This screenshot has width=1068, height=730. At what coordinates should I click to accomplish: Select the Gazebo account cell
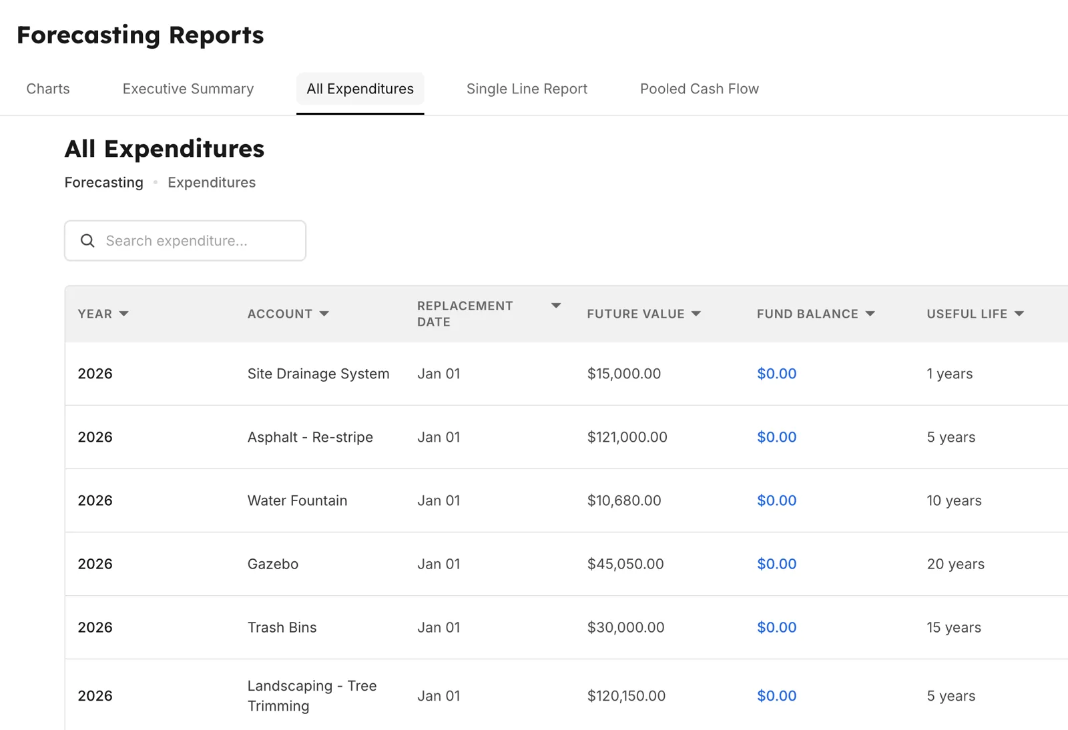pyautogui.click(x=273, y=564)
